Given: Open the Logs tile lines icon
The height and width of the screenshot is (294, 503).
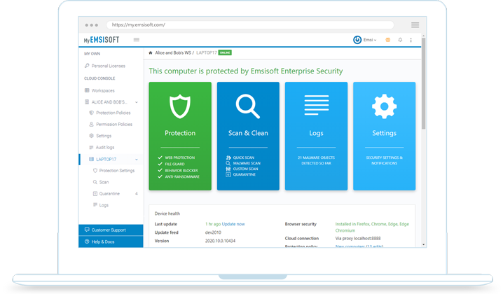Looking at the screenshot, I should point(316,105).
